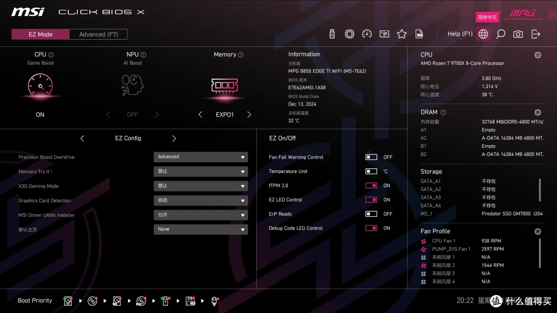This screenshot has width=557, height=313.
Task: Open Precision Boost Overdrive dropdown
Action: [x=201, y=156]
